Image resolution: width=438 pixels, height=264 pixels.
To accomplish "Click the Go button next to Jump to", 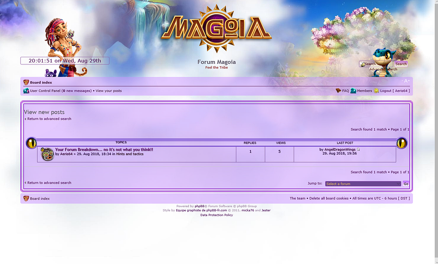I will point(406,184).
